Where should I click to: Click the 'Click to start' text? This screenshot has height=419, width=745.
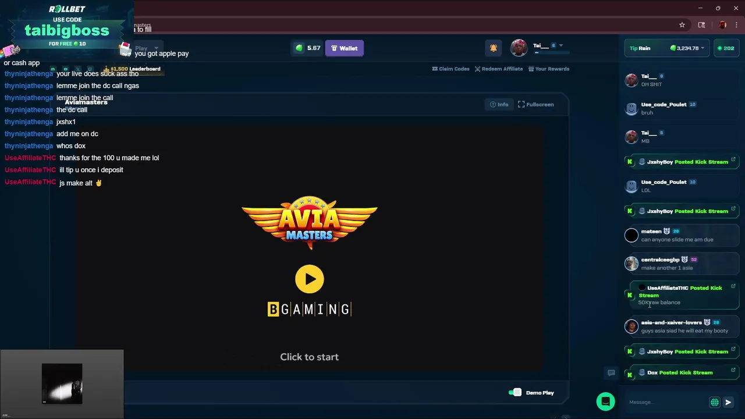point(309,357)
